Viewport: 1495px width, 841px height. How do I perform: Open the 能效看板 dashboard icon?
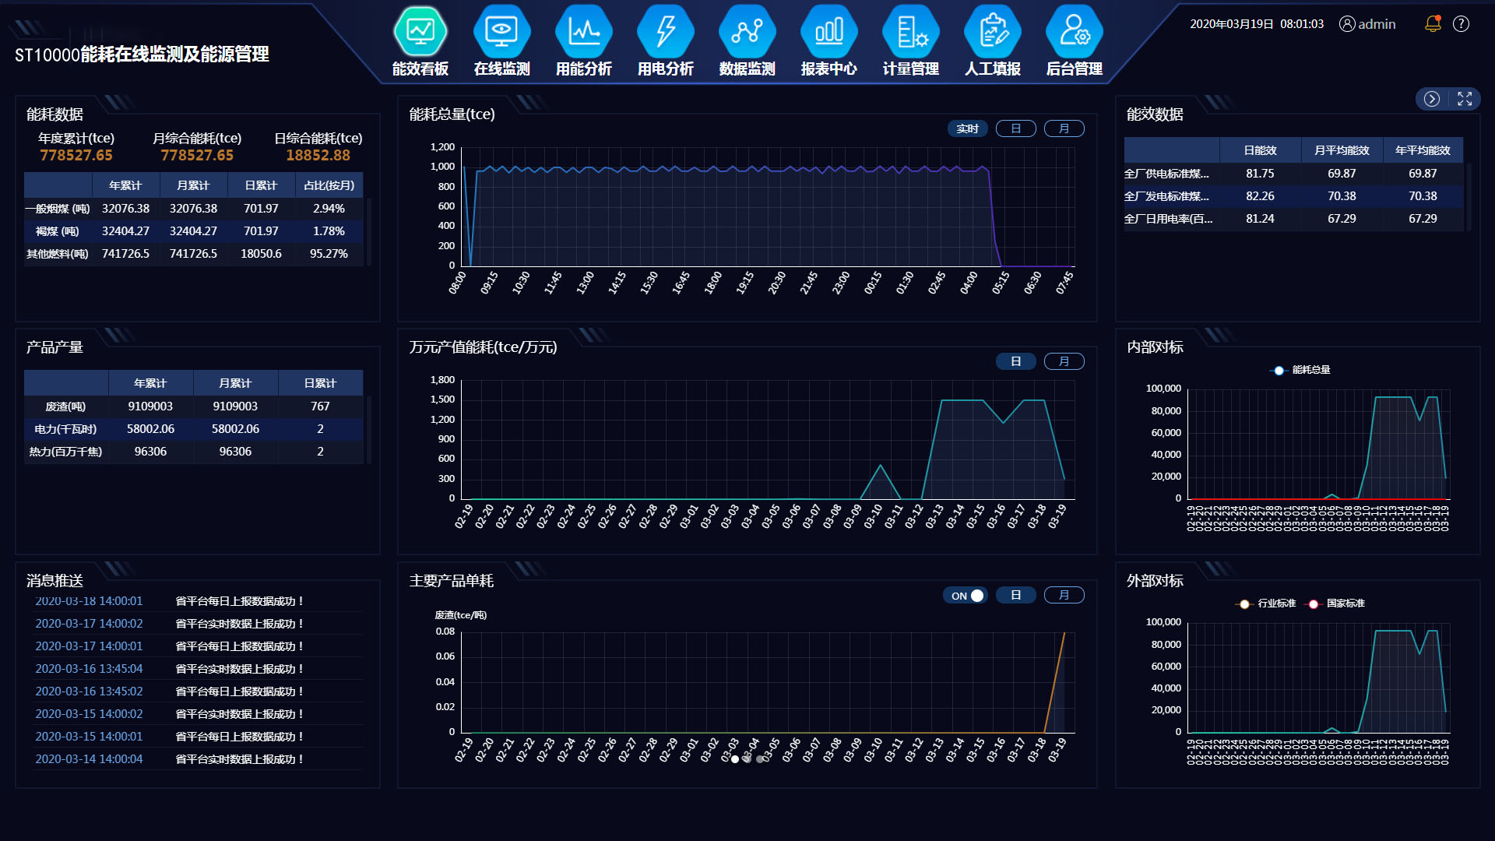(x=420, y=33)
